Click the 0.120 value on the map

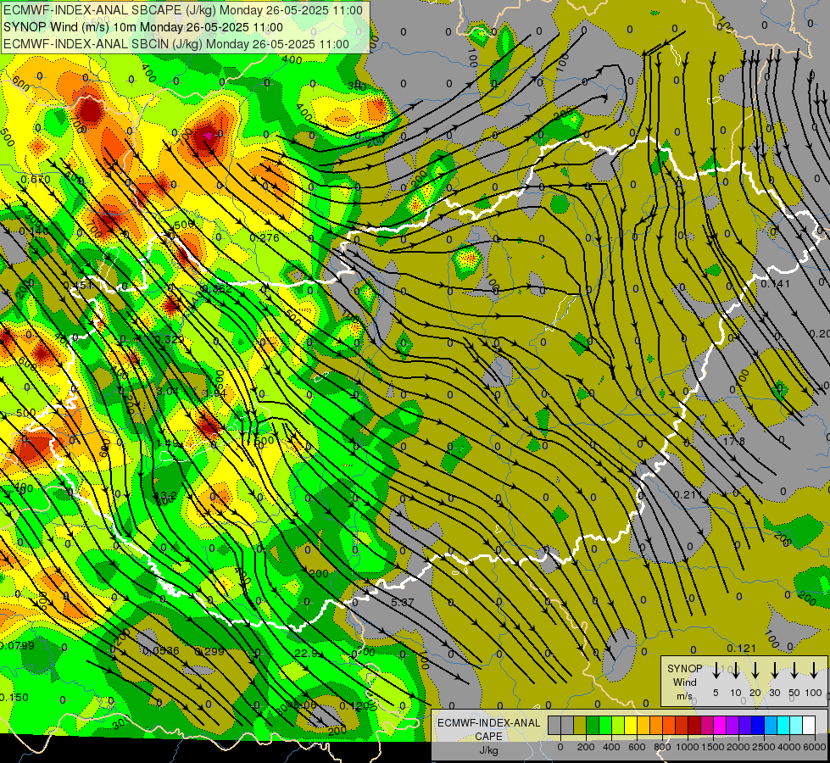click(354, 705)
